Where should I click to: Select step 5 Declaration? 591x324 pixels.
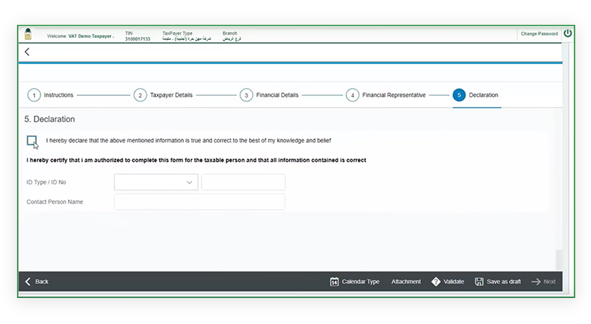(x=476, y=95)
